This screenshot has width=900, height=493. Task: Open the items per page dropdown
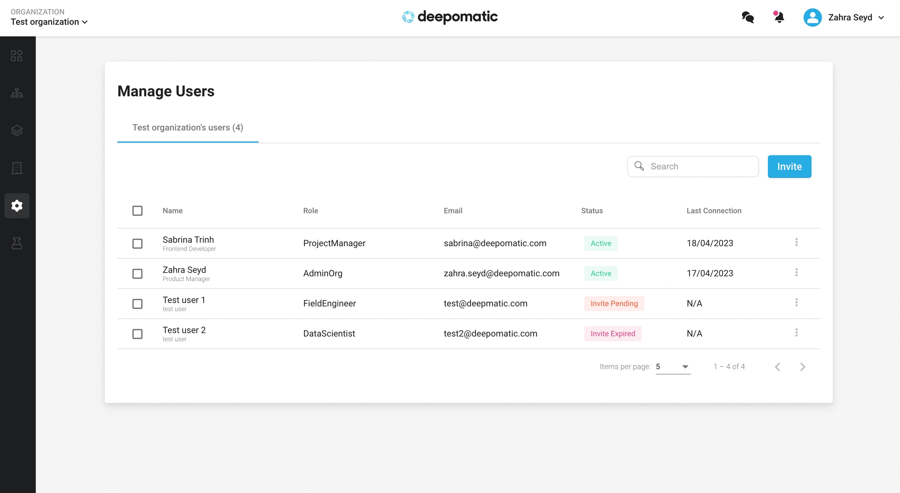tap(673, 367)
